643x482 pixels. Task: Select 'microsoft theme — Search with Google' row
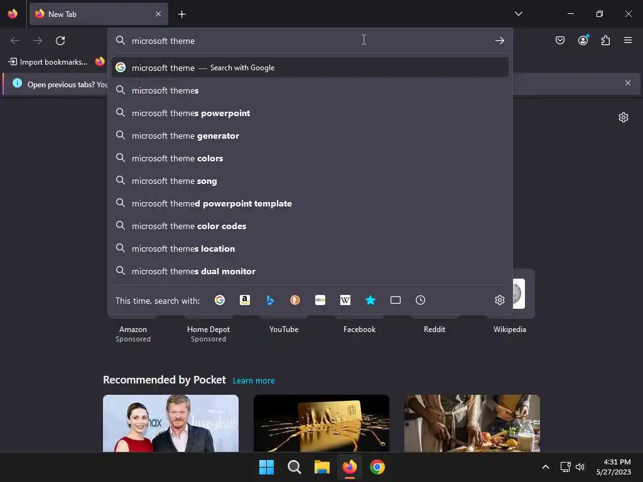310,68
